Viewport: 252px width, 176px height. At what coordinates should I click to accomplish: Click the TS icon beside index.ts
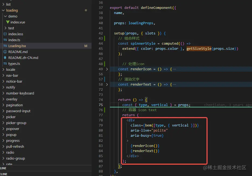pos(5,40)
